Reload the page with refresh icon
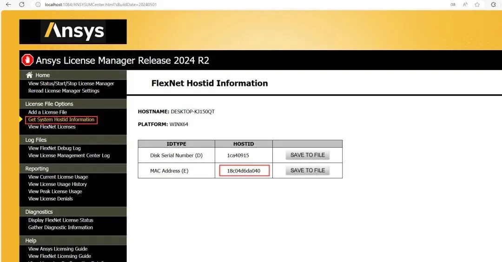 (22, 5)
